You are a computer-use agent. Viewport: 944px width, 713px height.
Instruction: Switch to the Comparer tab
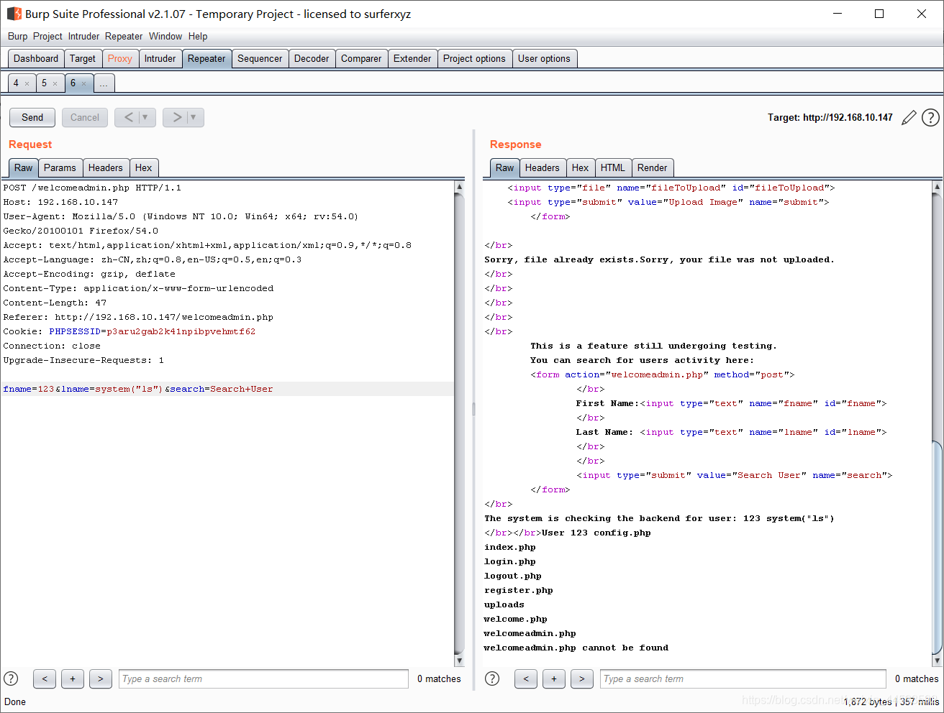(x=361, y=59)
